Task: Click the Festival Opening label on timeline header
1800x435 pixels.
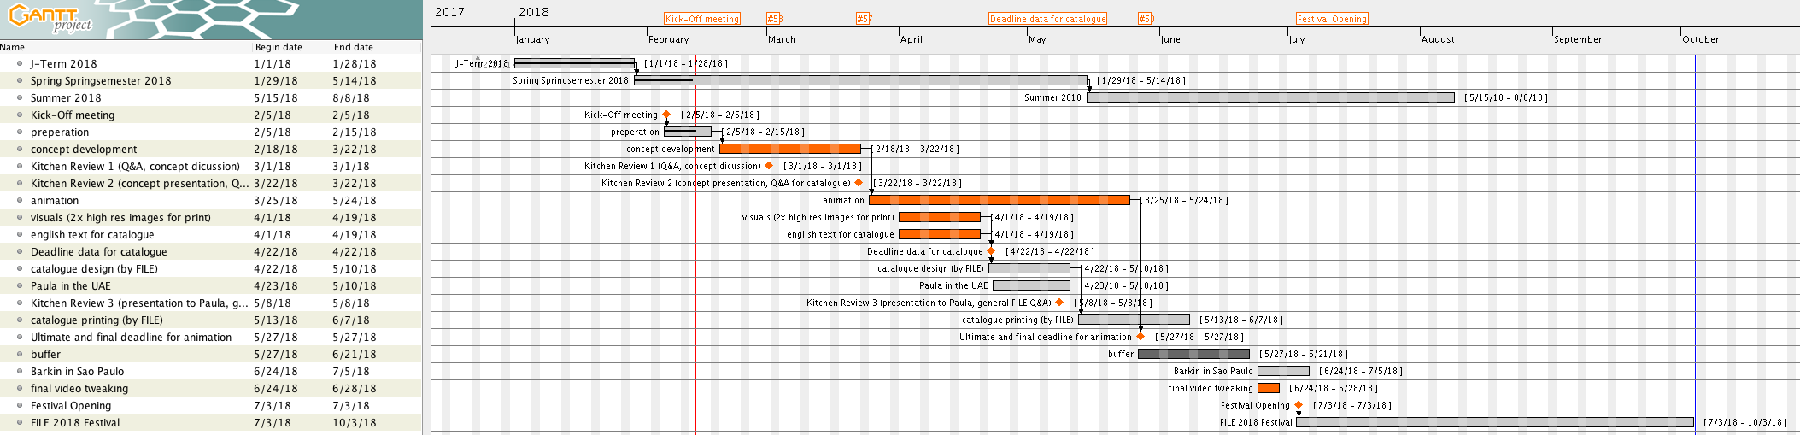Action: click(1332, 19)
